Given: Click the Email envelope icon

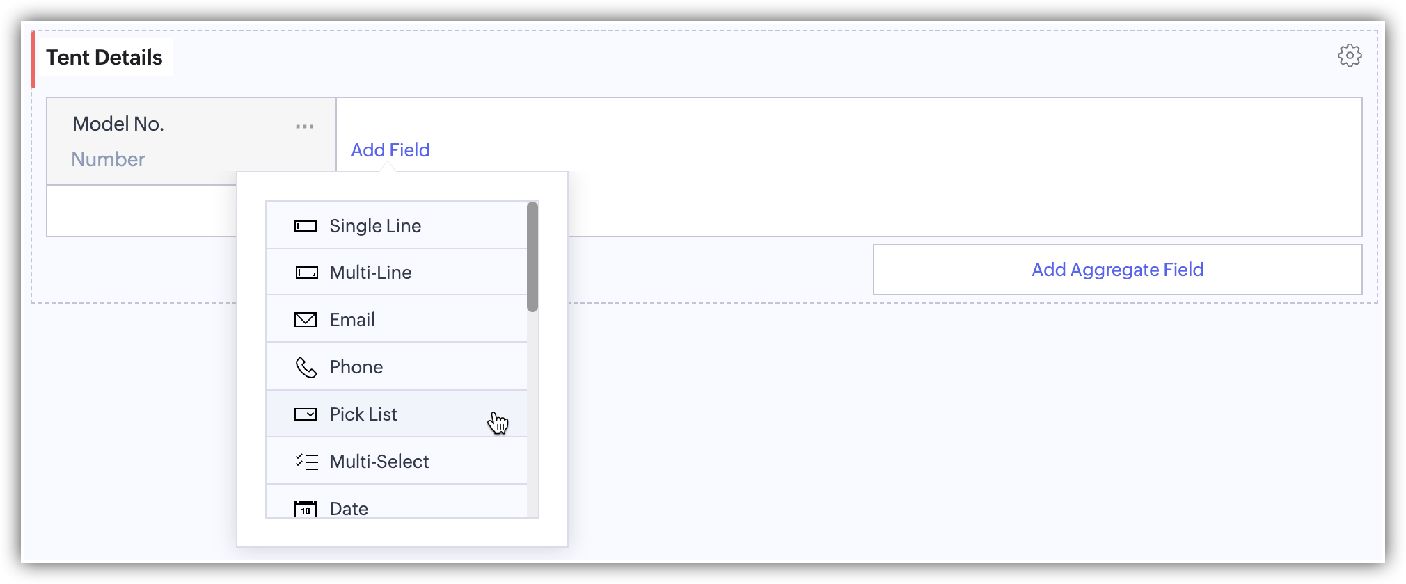Looking at the screenshot, I should point(306,320).
